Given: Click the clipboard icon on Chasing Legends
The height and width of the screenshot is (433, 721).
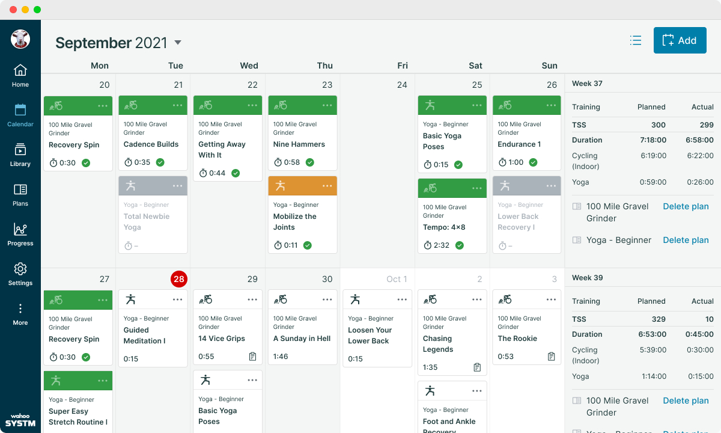Looking at the screenshot, I should [477, 367].
